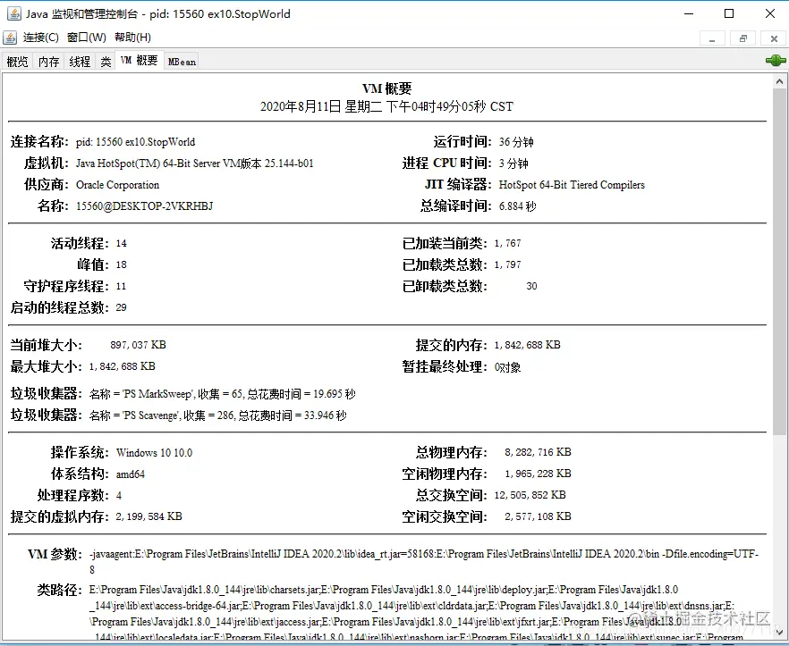Click 'HotSpot 64-Bit Tiered Compilers' text

click(x=572, y=184)
